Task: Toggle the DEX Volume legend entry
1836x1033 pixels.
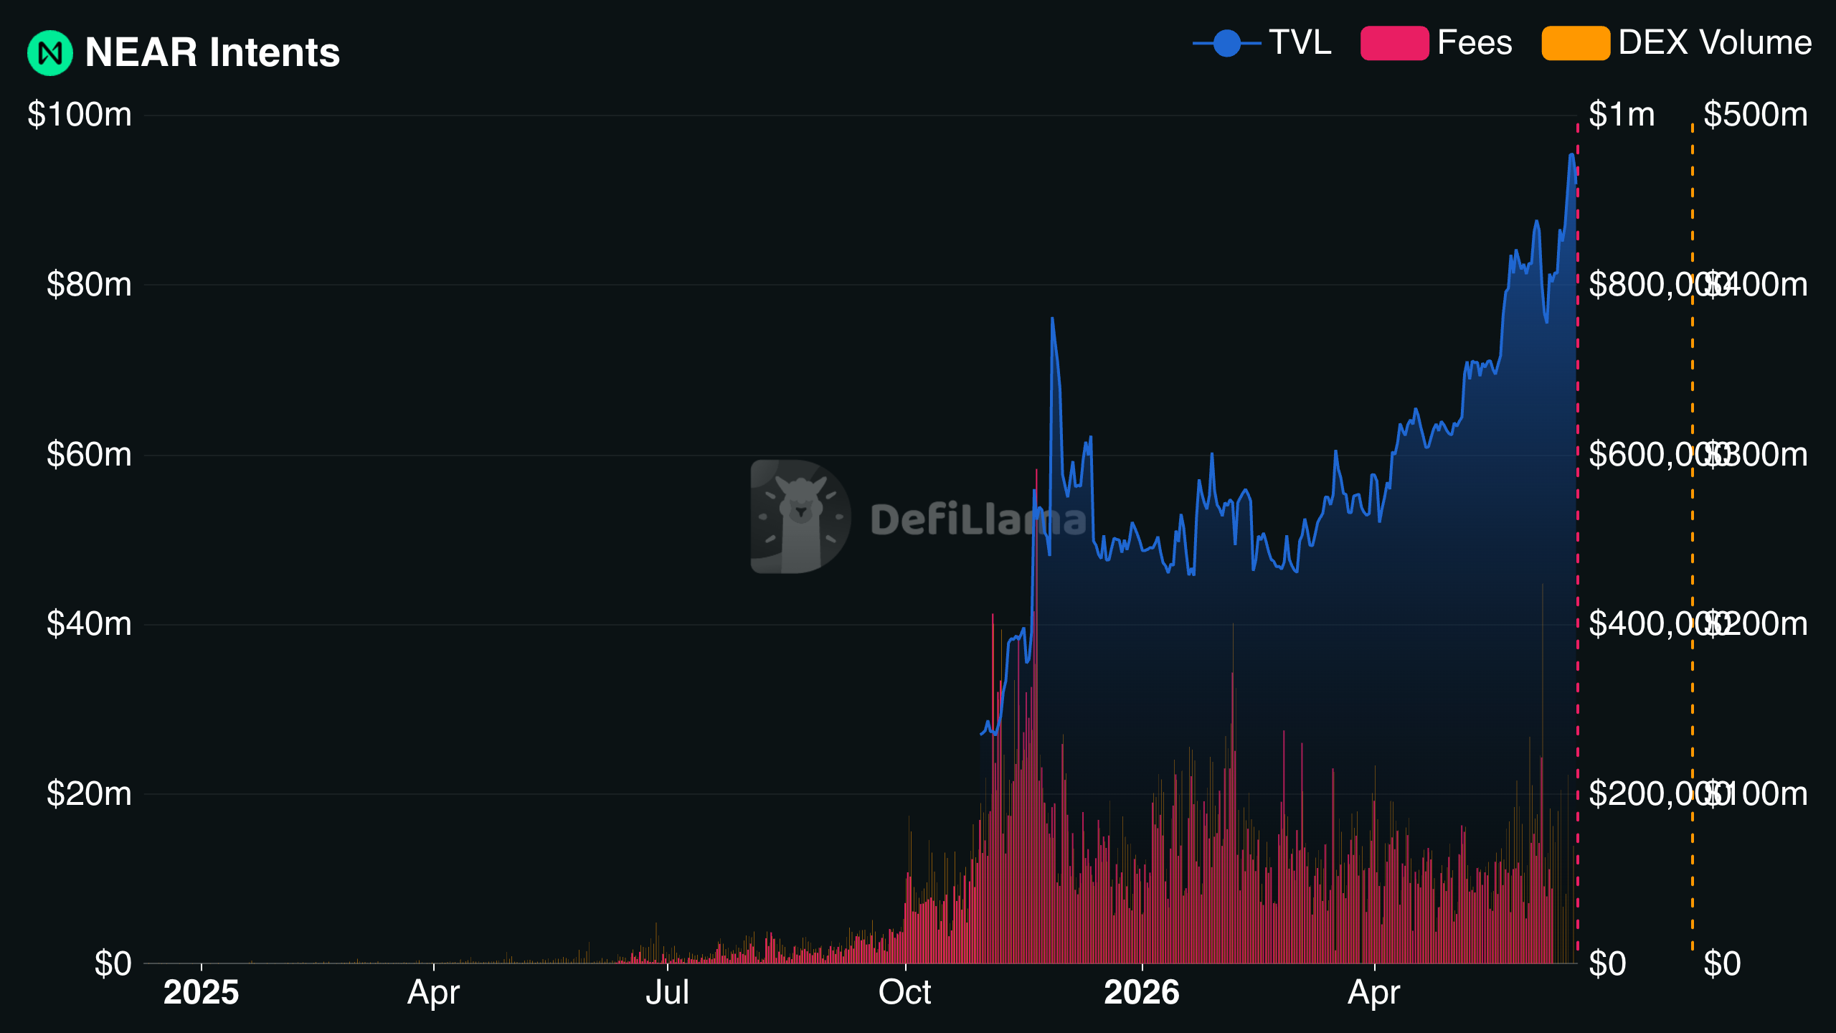Action: (1677, 43)
